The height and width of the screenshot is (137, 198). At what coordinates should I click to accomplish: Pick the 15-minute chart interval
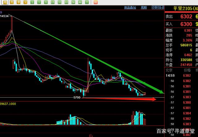pyautogui.click(x=53, y=2)
